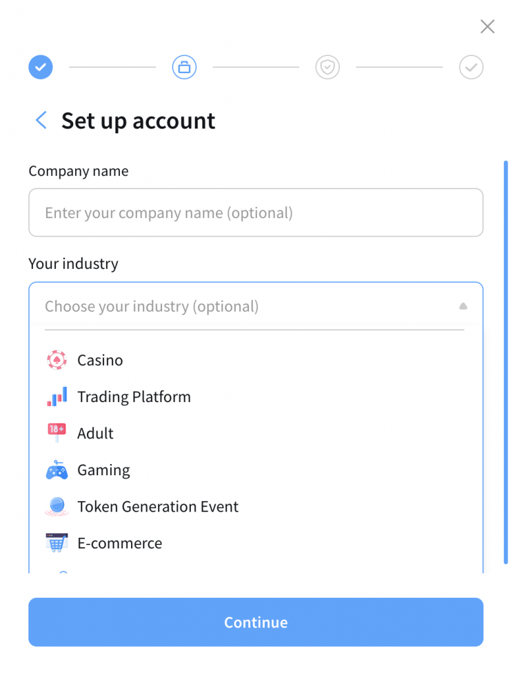Click the Casino chip icon
Screen dimensions: 513x675
(x=57, y=360)
